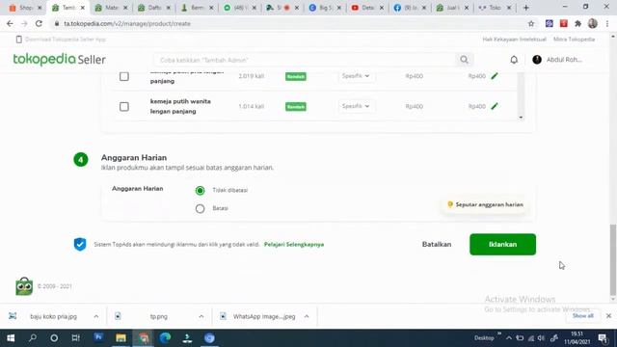Screen dimensions: 617x347
Task: Open File Explorer from the taskbar
Action: click(x=121, y=338)
